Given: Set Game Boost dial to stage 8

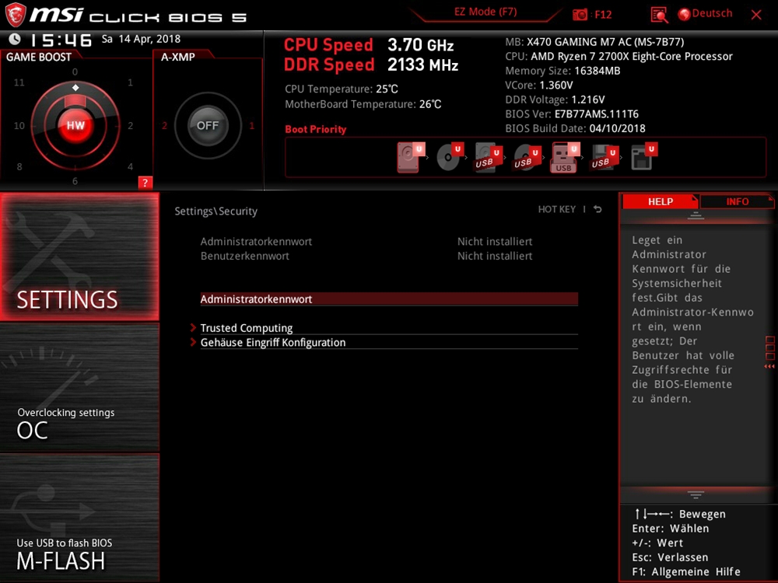Looking at the screenshot, I should (19, 166).
